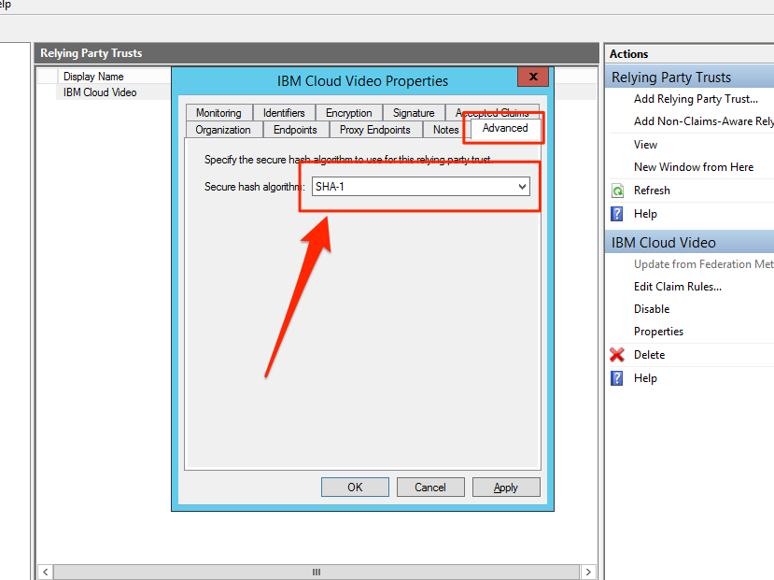774x580 pixels.
Task: Select the Advanced tab
Action: click(505, 128)
